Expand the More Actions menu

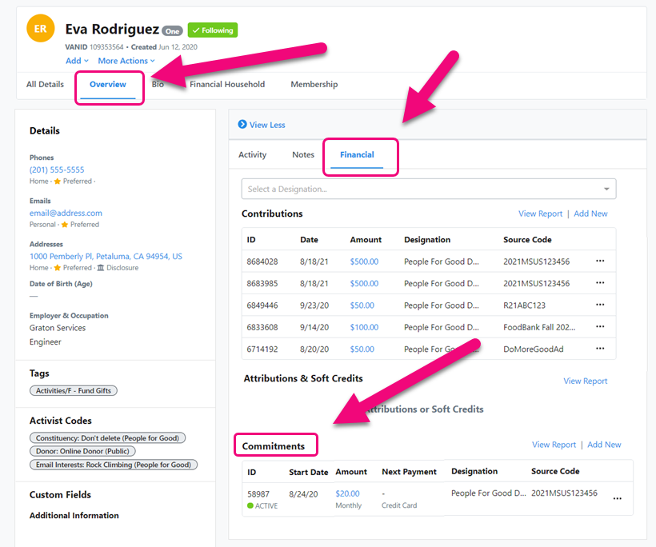(126, 61)
